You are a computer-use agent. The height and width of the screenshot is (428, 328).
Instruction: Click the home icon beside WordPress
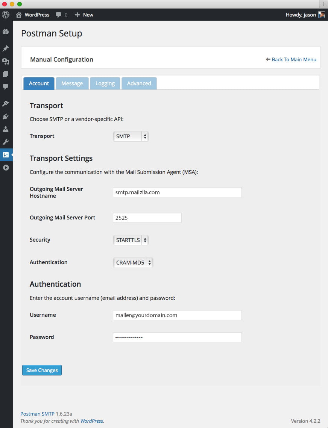pyautogui.click(x=18, y=15)
